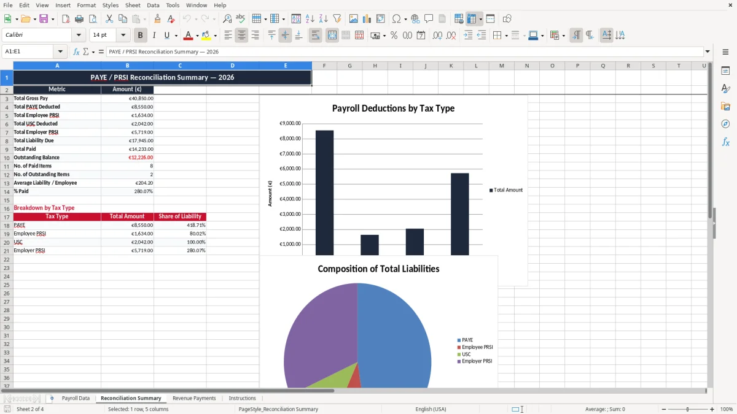The image size is (737, 414).
Task: Activate Clone Formatting paintbrush
Action: tap(157, 19)
